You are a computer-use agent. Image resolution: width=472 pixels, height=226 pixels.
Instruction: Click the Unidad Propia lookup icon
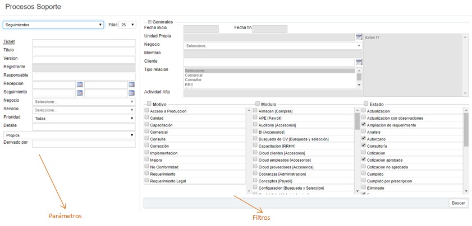(x=359, y=36)
